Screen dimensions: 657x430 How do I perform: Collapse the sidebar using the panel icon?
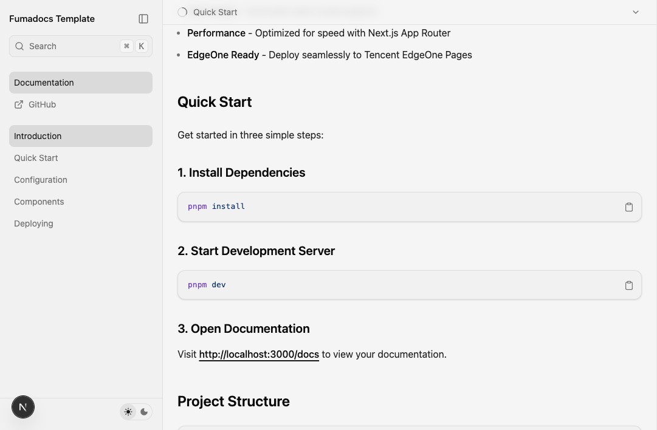click(x=143, y=19)
